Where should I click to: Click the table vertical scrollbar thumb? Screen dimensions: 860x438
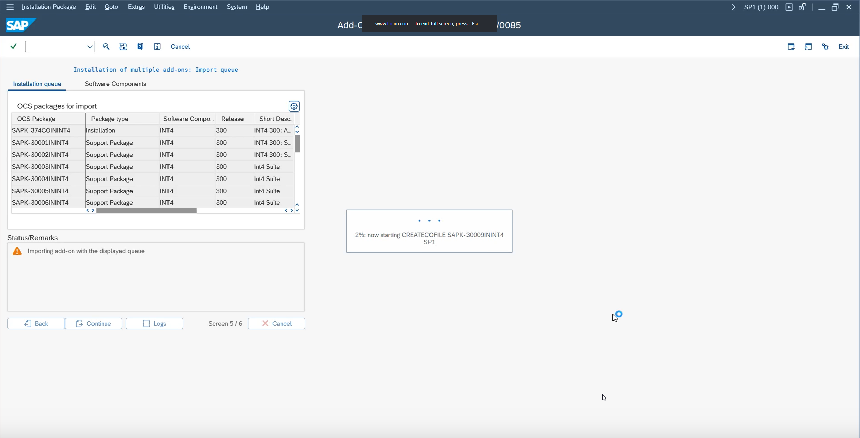297,144
